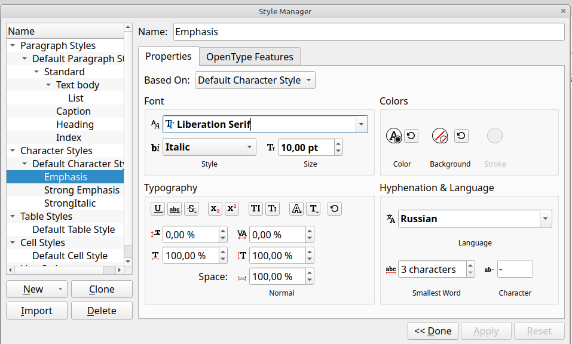Expand the Italic font style dropdown
The image size is (572, 344).
(209, 147)
